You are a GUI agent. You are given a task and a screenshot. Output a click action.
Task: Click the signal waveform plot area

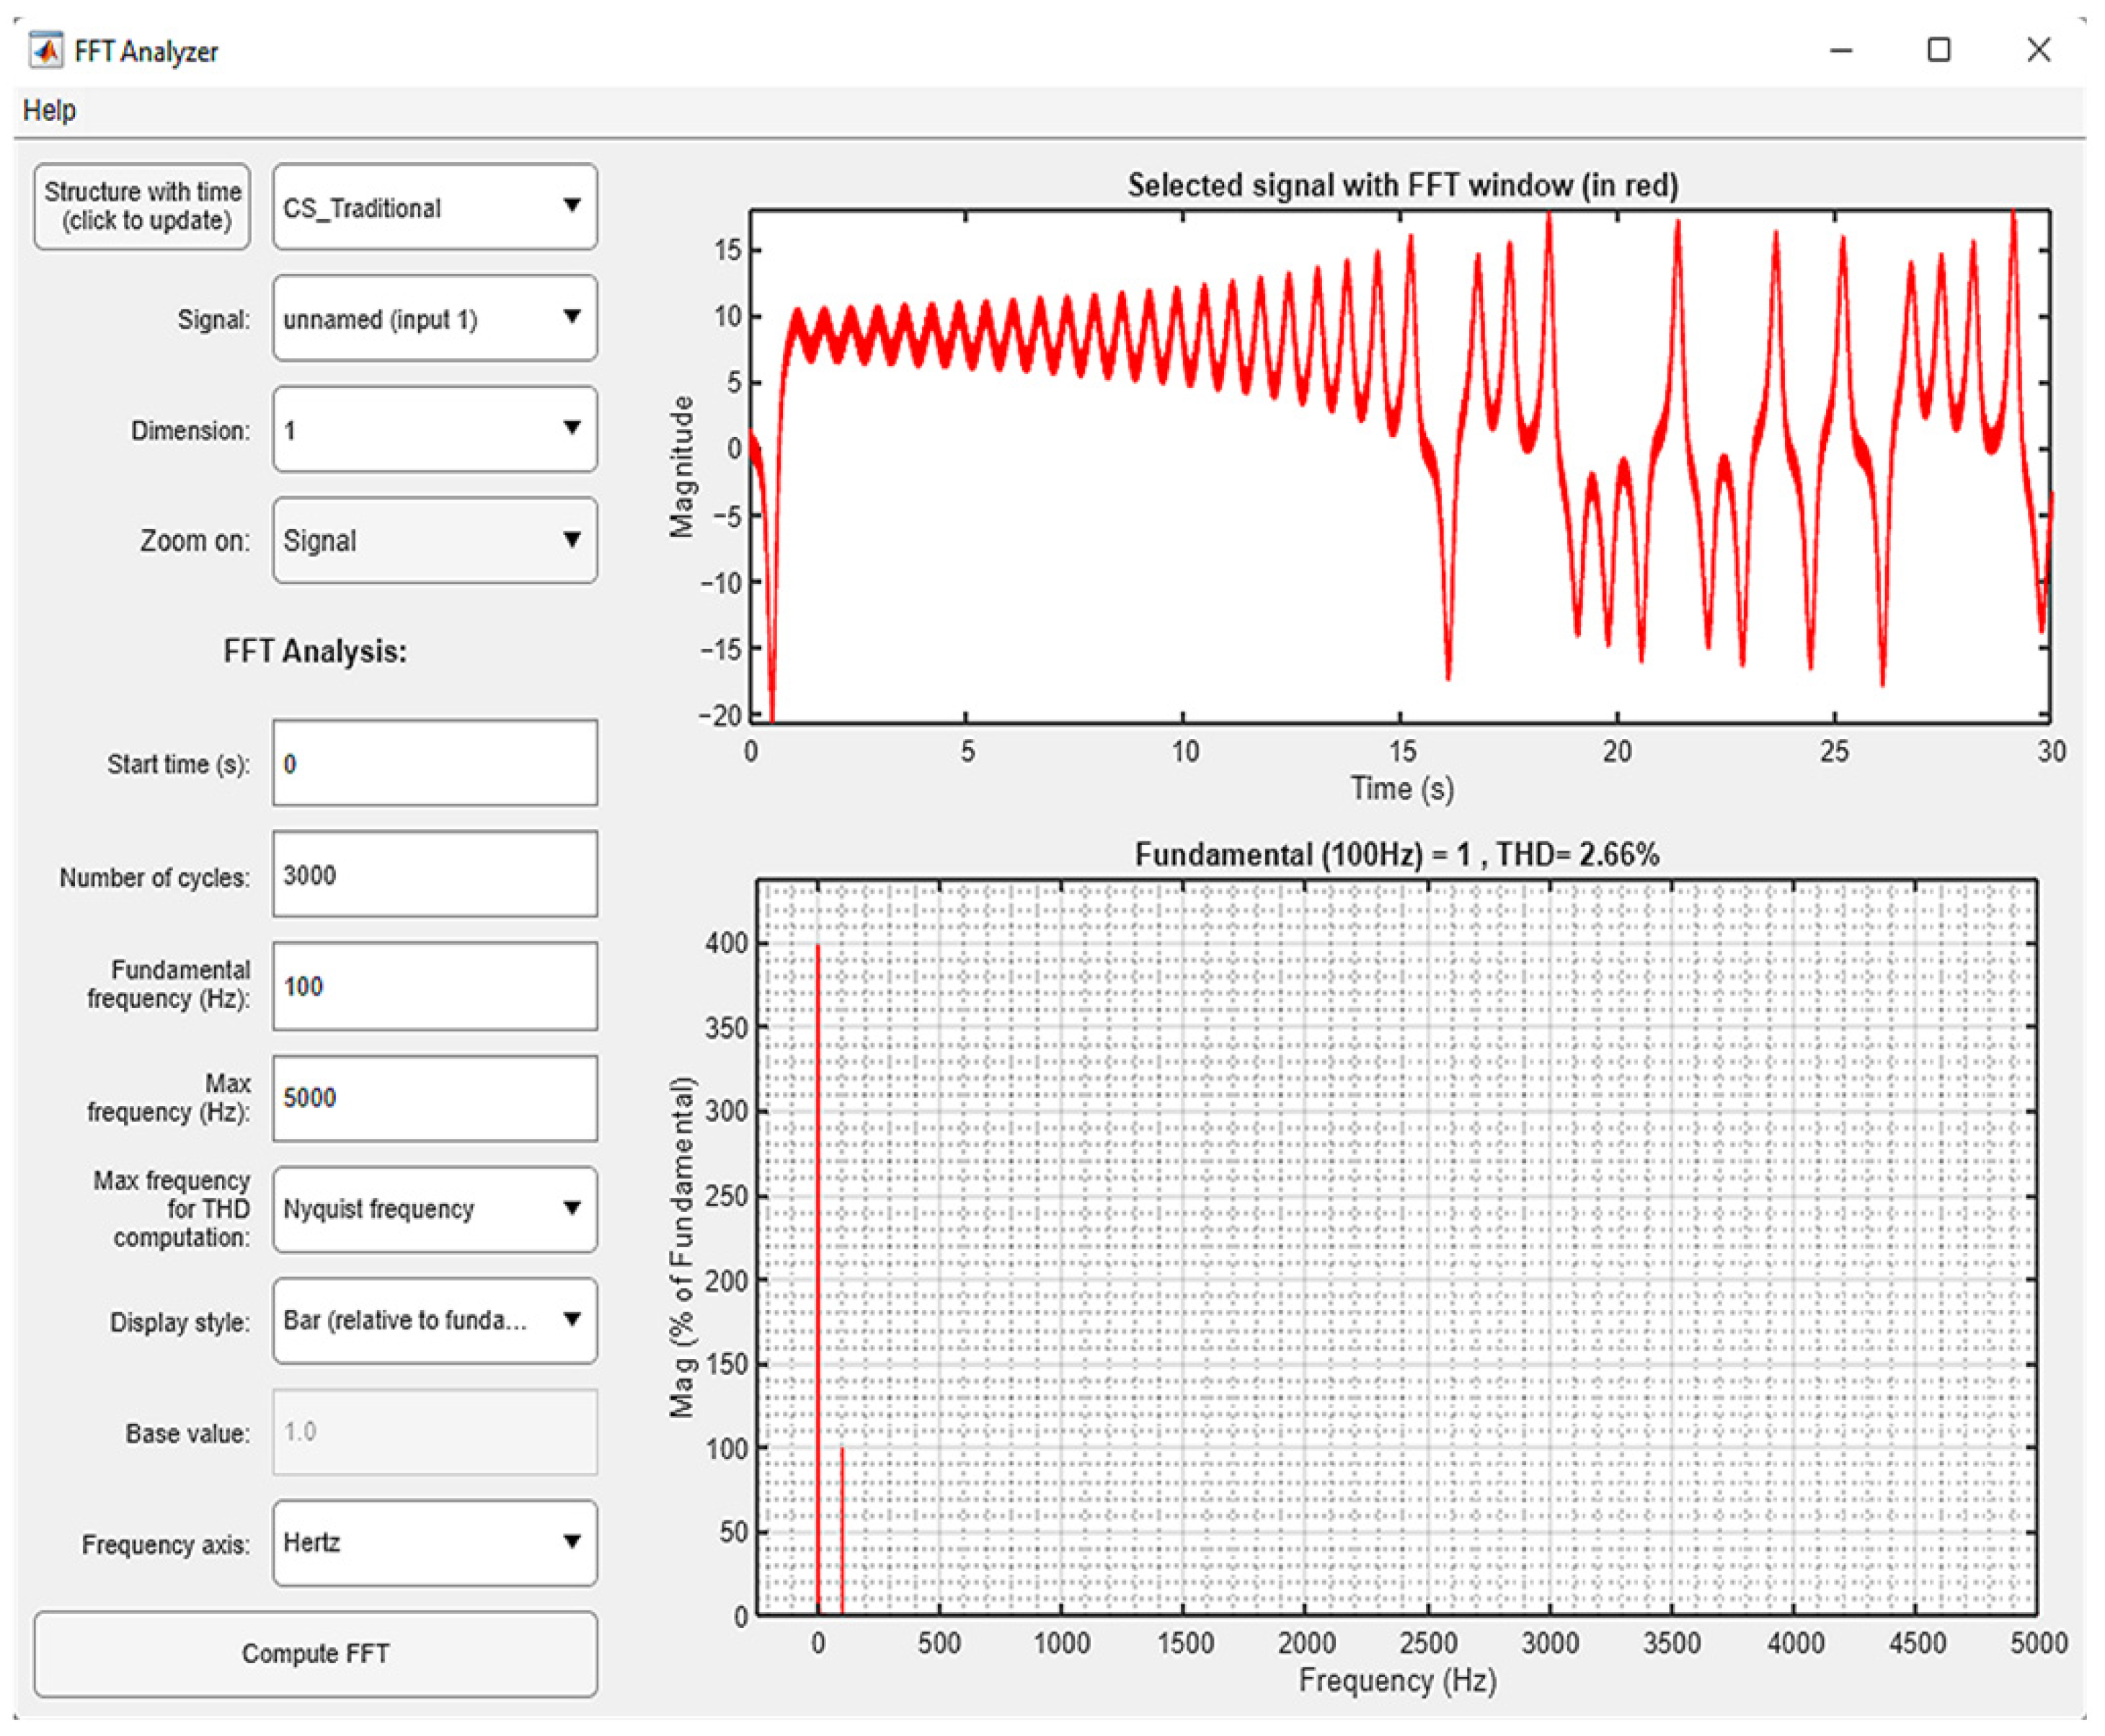tap(1400, 466)
